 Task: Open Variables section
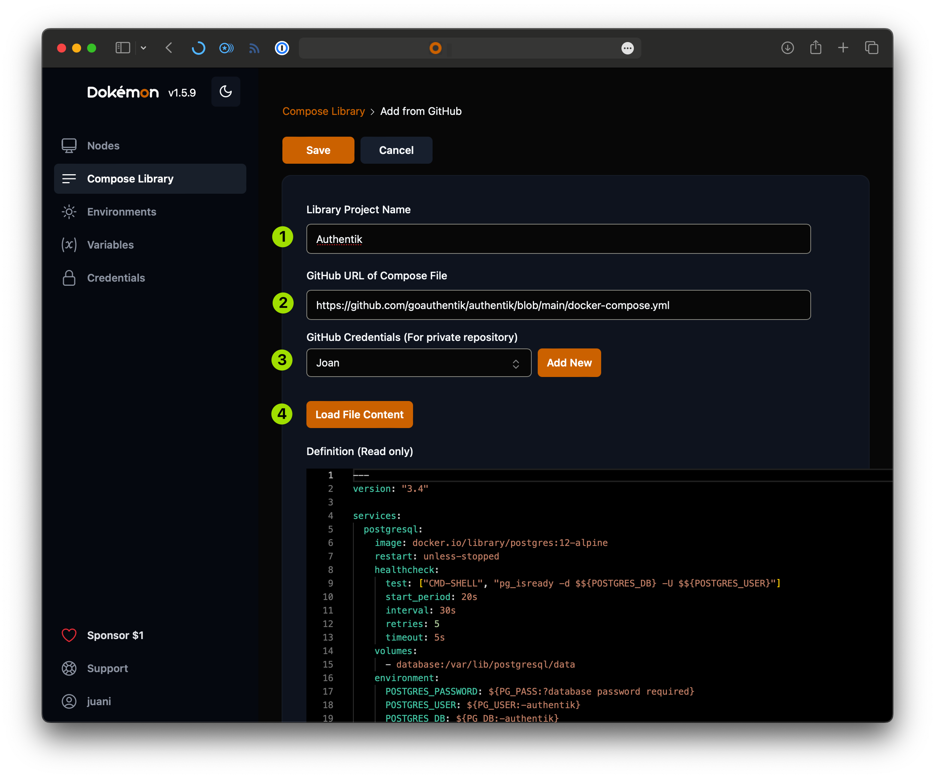150,244
